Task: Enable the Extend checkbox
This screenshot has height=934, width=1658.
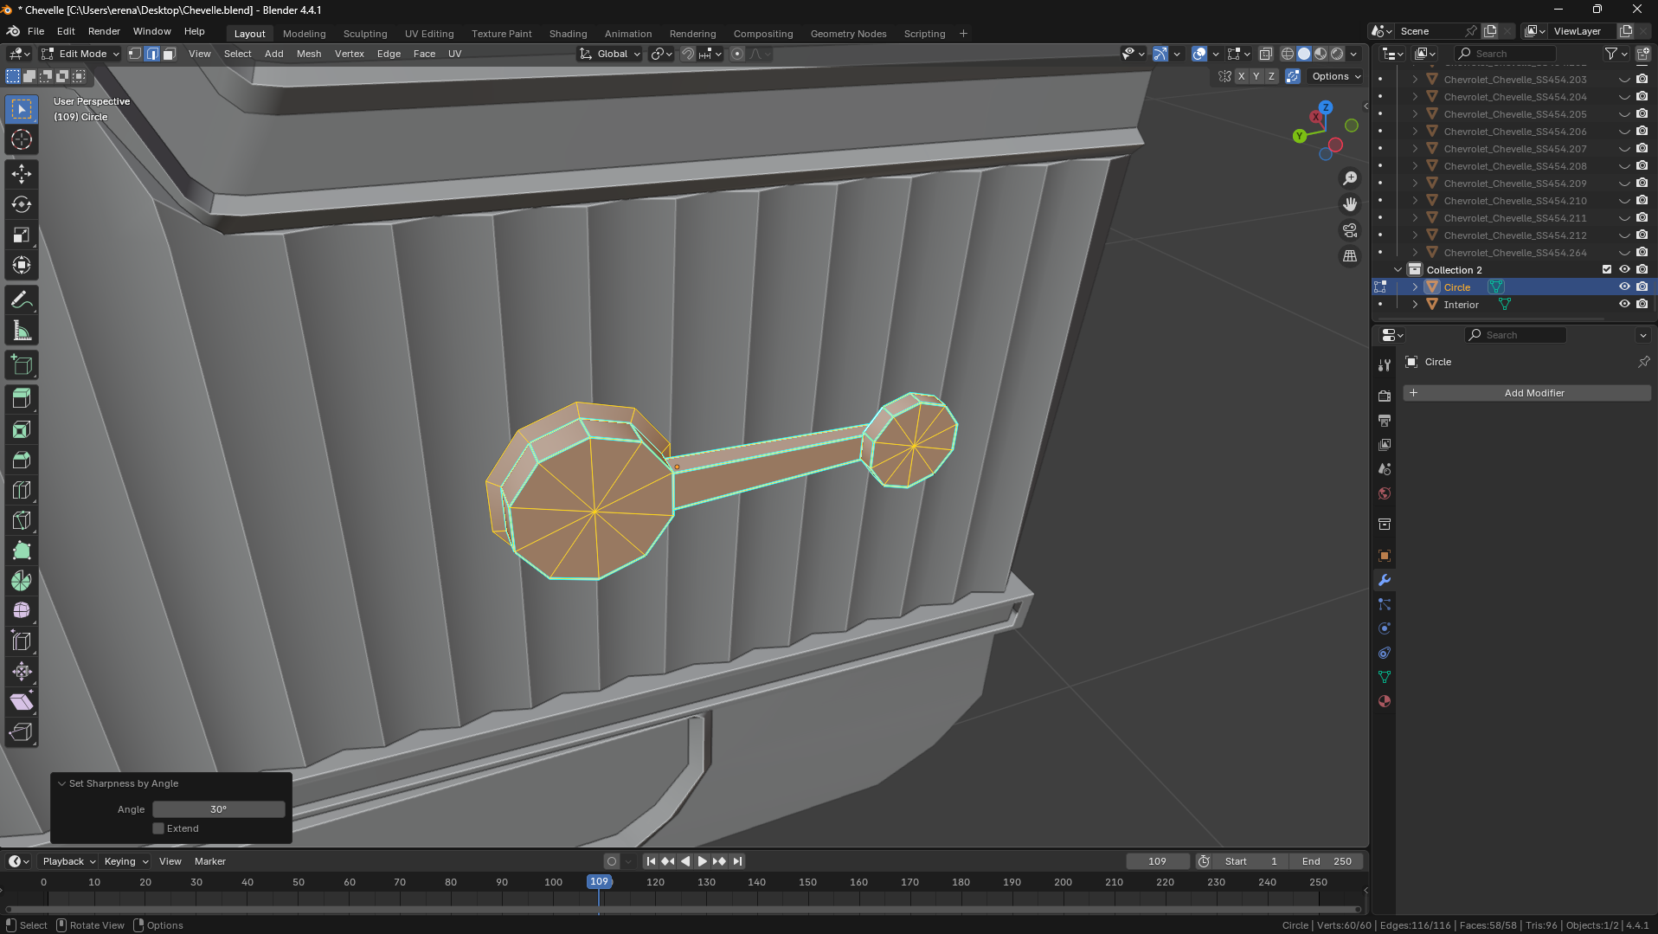Action: pos(158,828)
